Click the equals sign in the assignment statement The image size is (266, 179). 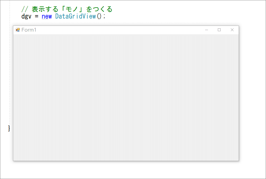point(37,16)
